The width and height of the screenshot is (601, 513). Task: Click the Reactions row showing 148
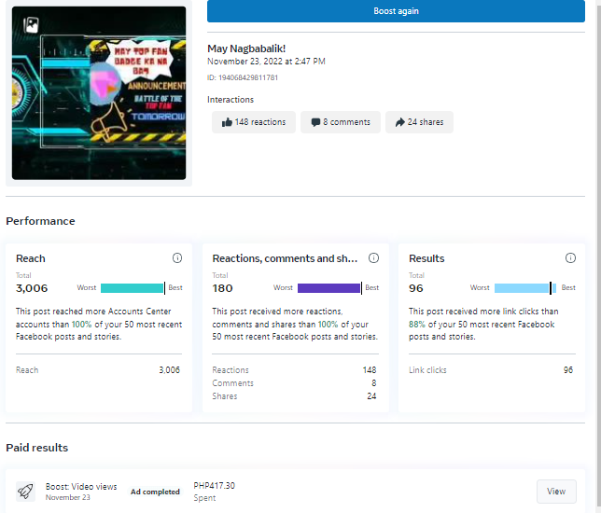pyautogui.click(x=294, y=370)
